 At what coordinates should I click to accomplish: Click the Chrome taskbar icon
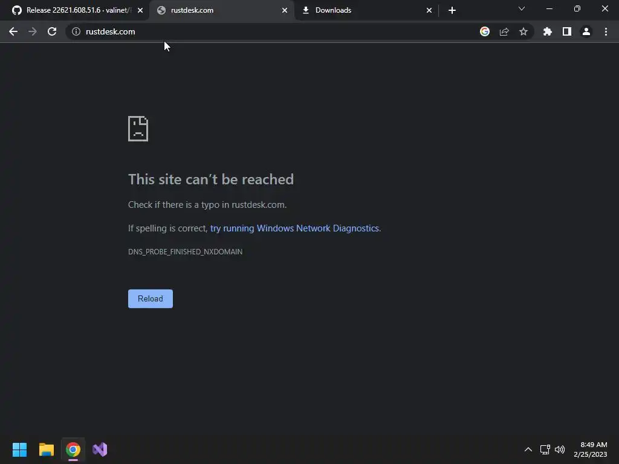73,449
